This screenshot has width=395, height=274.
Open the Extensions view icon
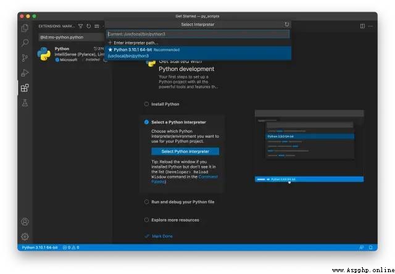tap(25, 88)
